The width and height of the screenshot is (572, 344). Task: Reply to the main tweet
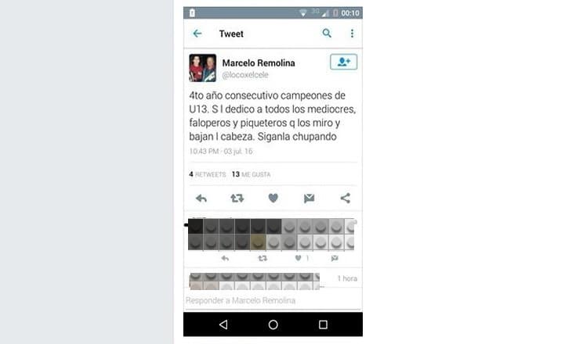(x=201, y=199)
